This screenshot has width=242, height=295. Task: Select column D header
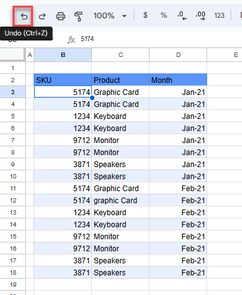178,55
